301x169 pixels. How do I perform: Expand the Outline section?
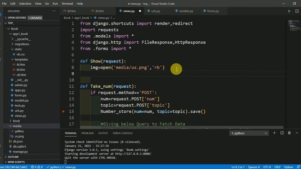(13, 157)
